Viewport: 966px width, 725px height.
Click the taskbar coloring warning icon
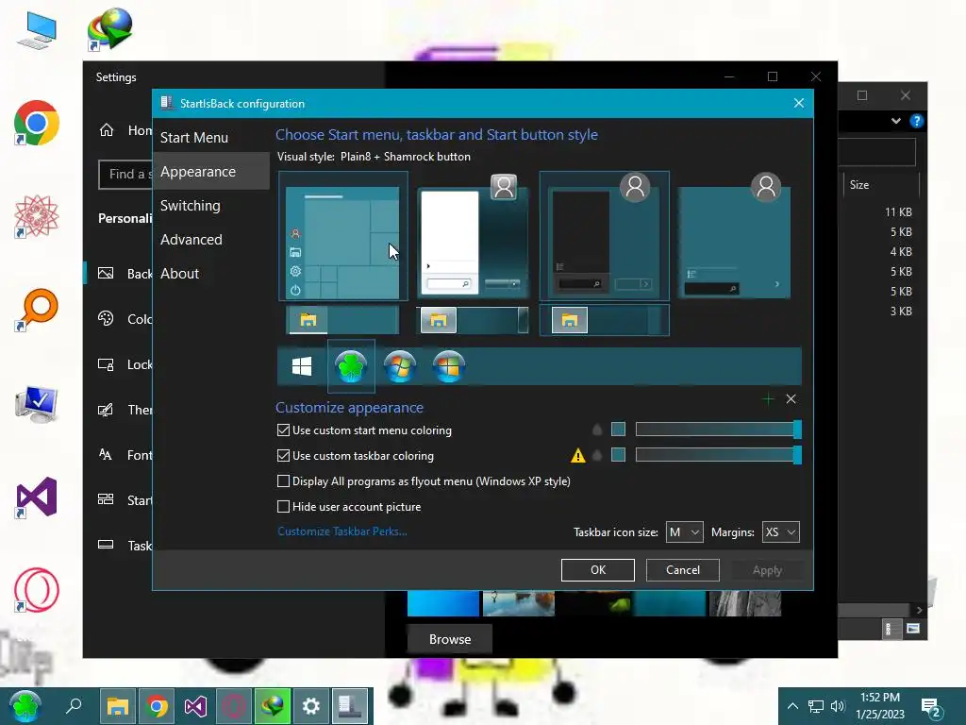click(x=578, y=456)
